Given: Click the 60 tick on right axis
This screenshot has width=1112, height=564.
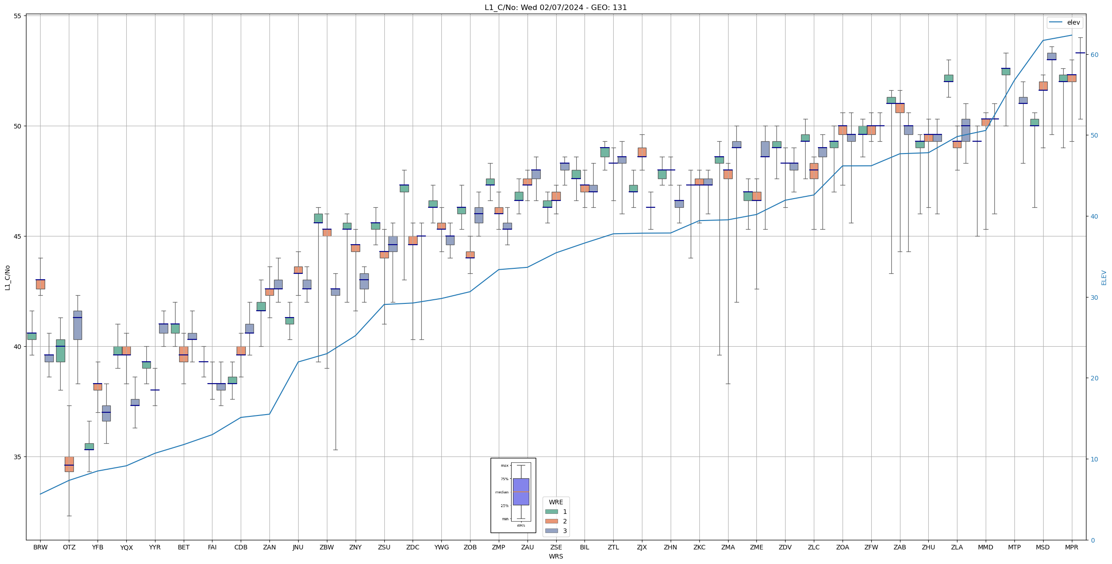Looking at the screenshot, I should coord(1094,55).
